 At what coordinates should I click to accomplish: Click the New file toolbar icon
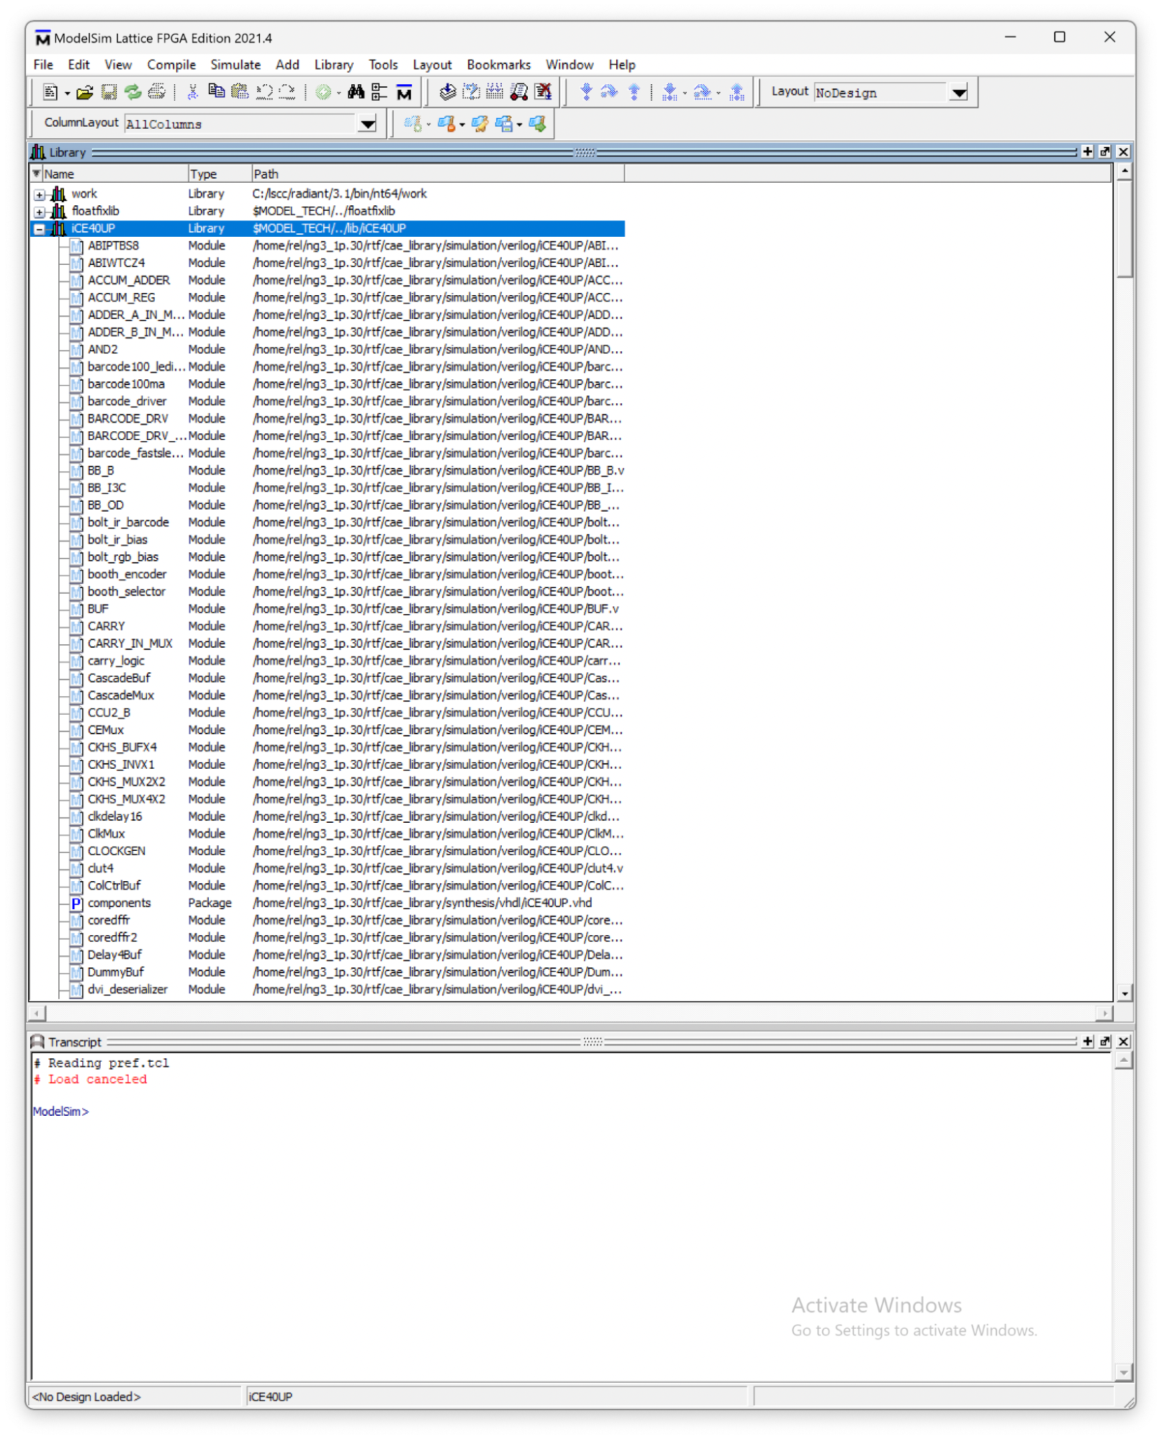pos(50,92)
